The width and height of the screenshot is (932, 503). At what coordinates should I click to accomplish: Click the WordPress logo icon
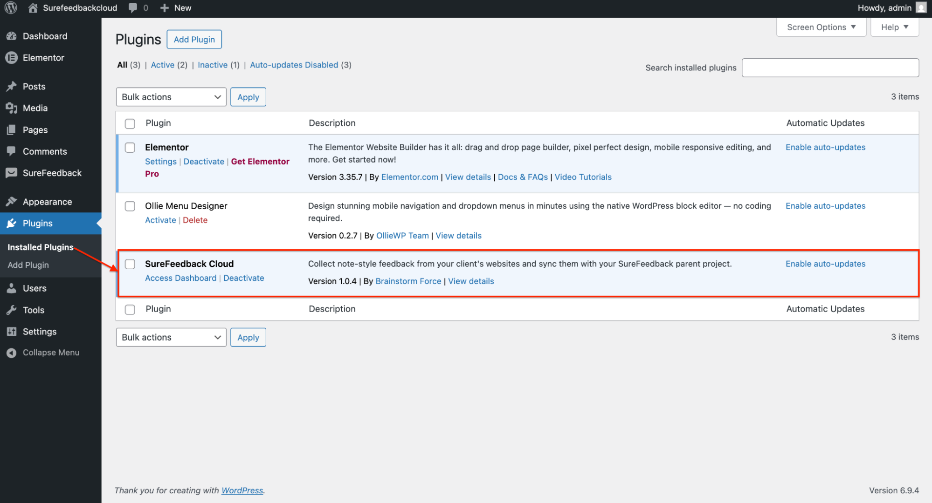pyautogui.click(x=11, y=8)
